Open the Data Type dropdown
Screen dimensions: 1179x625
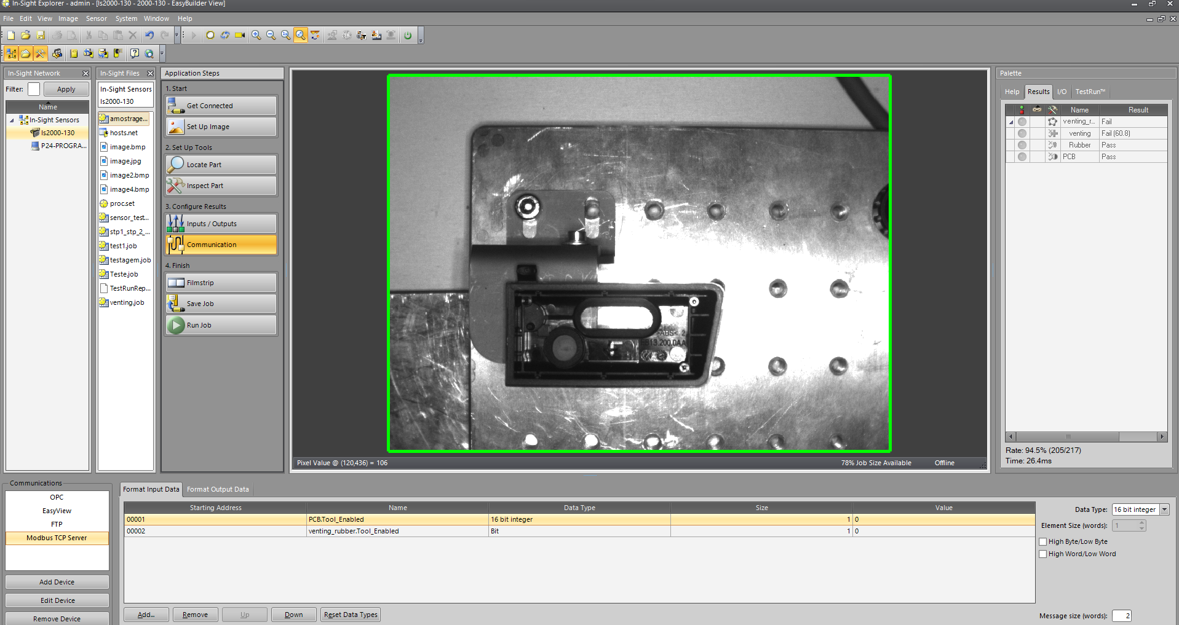(x=1164, y=509)
